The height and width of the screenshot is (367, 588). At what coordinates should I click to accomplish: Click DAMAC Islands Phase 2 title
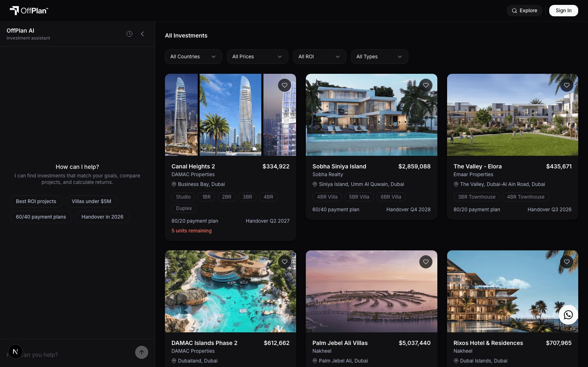(205, 343)
